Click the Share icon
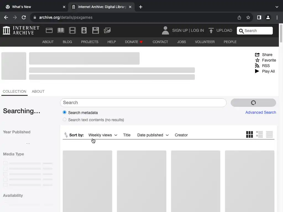The image size is (283, 212). point(257,55)
